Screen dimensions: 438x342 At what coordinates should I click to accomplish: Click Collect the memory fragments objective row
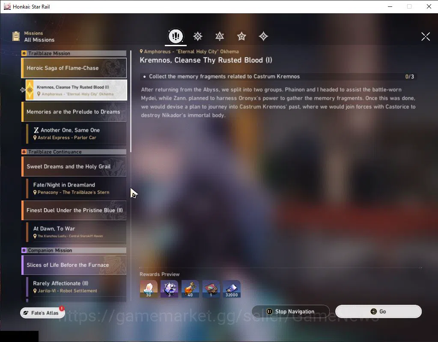(278, 77)
